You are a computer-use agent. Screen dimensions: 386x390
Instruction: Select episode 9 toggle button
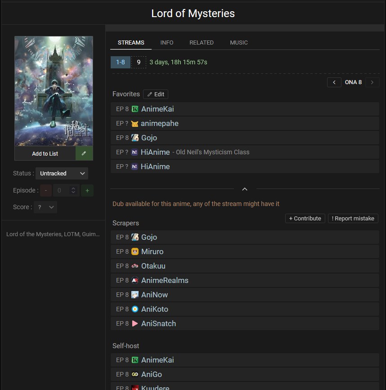139,62
